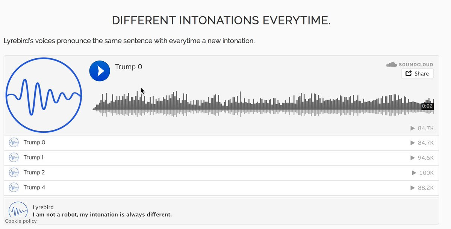The image size is (451, 229).
Task: Click the waveform icon beside Trump 2 track
Action: (14, 173)
